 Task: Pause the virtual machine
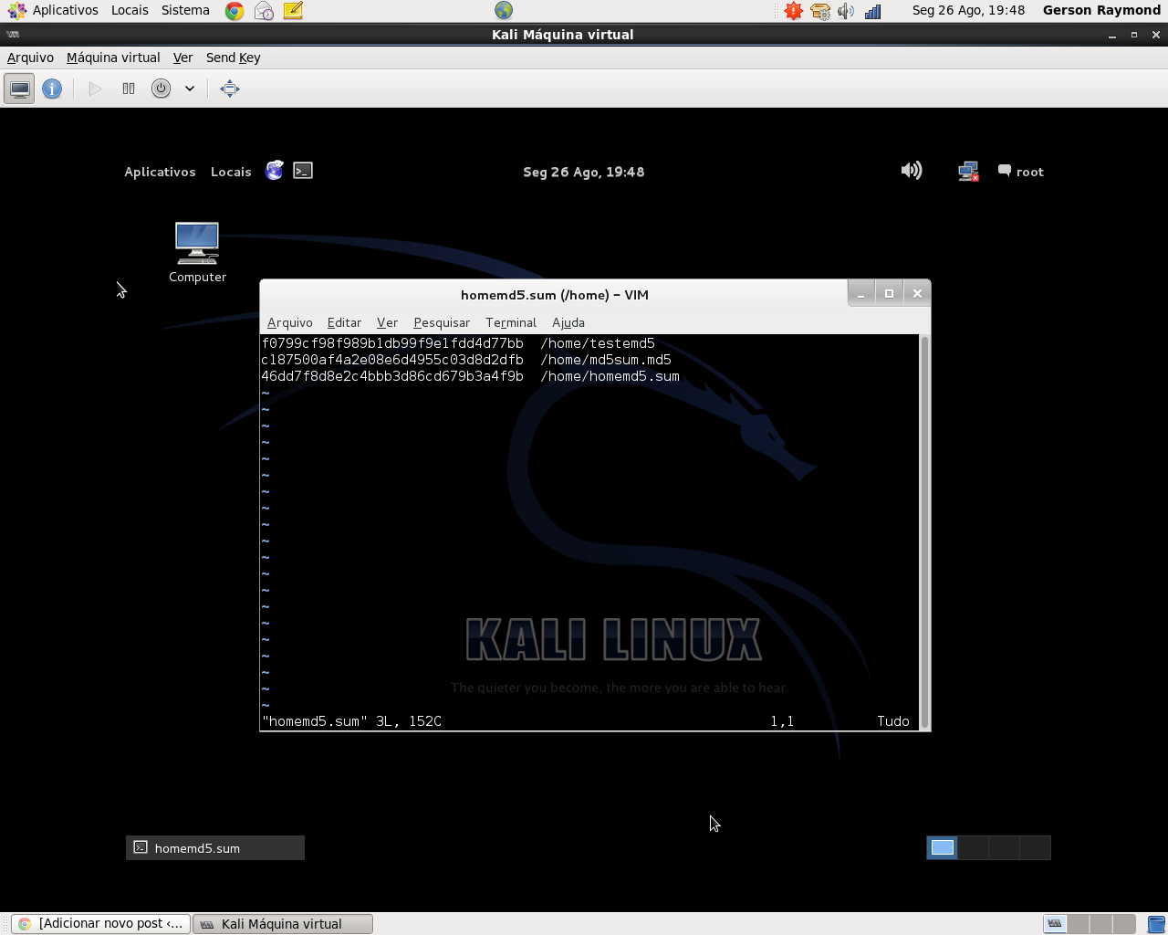129,89
